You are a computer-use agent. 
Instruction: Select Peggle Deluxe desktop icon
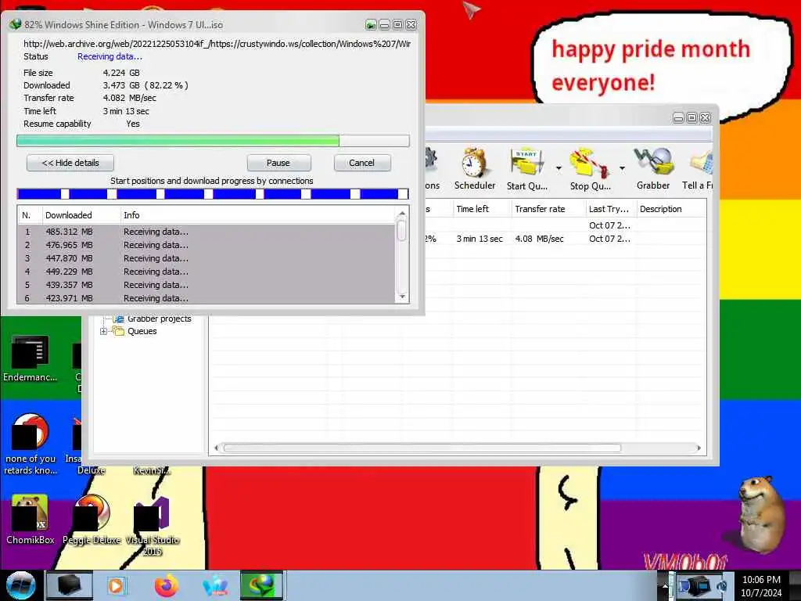[92, 520]
